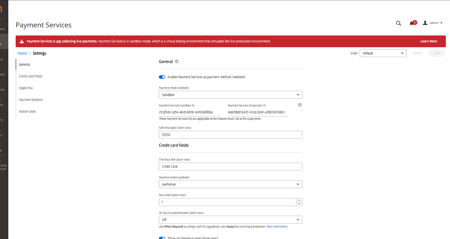
Task: Click Learn More in red banner
Action: (429, 41)
